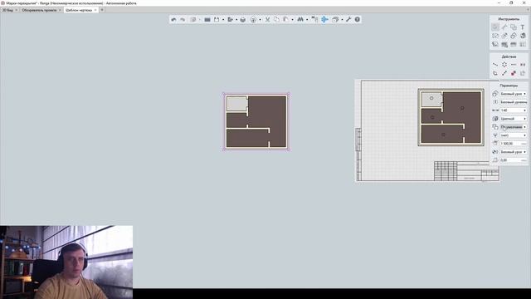The image size is (531, 299).
Task: Switch to the 3D Вид tab
Action: click(x=7, y=10)
